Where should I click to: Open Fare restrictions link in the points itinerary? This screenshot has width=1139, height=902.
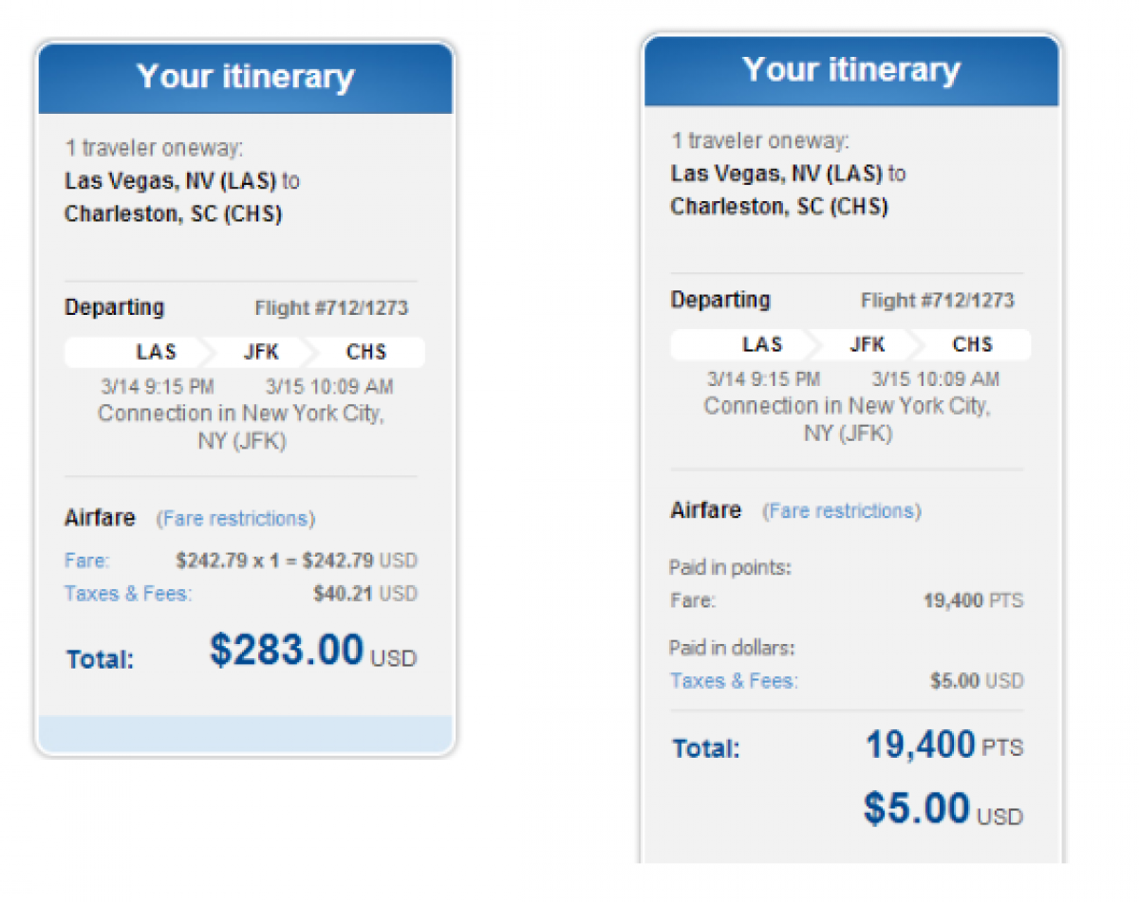point(841,511)
